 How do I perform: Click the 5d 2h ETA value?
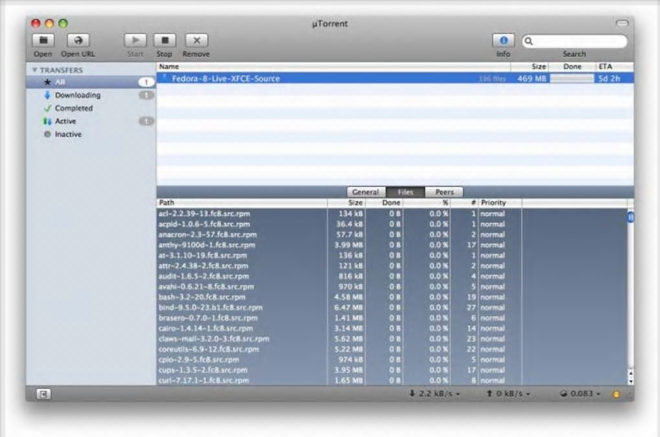[x=609, y=78]
